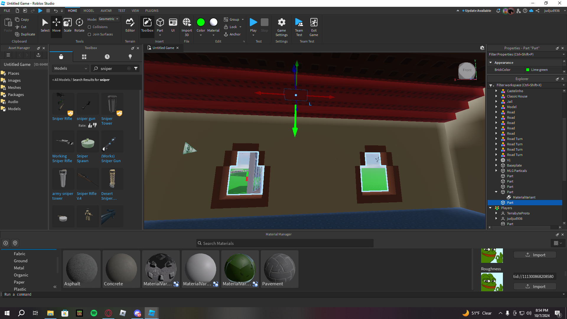Enable the Collisions checkbox
The height and width of the screenshot is (319, 567).
pyautogui.click(x=89, y=27)
